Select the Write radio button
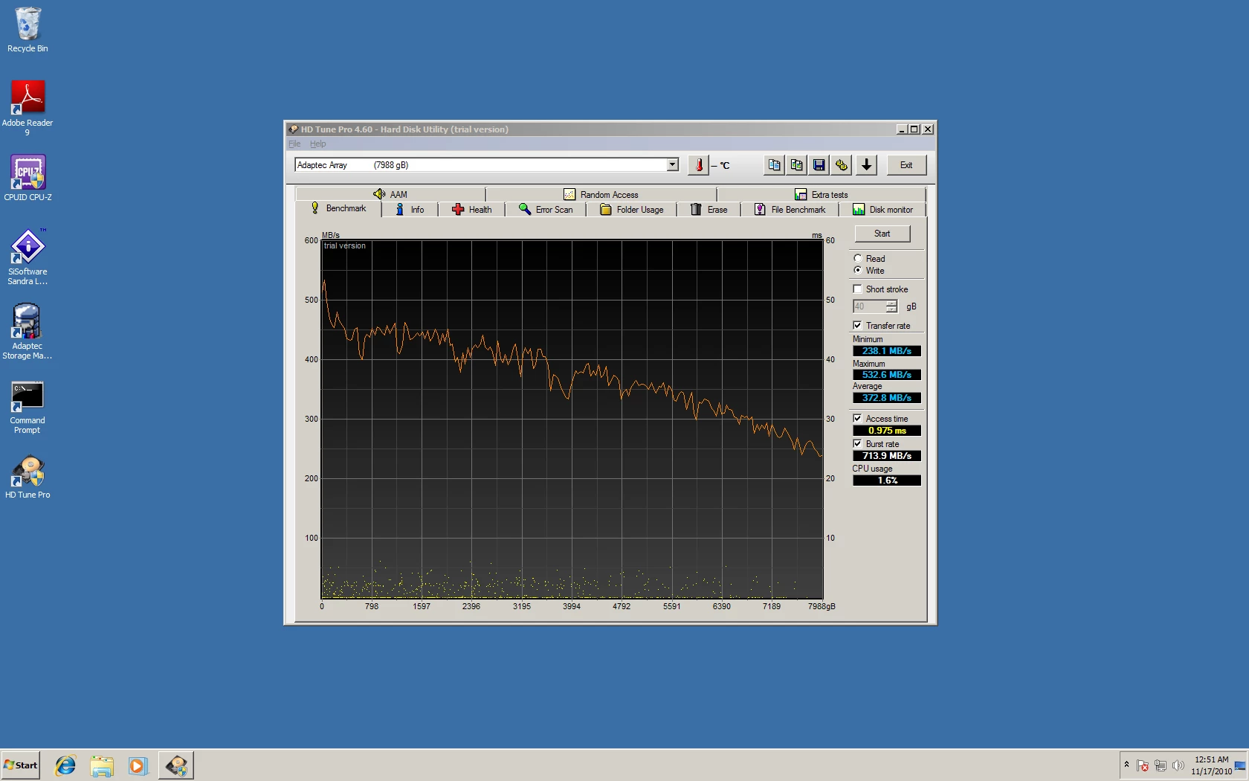The image size is (1249, 781). pos(858,271)
